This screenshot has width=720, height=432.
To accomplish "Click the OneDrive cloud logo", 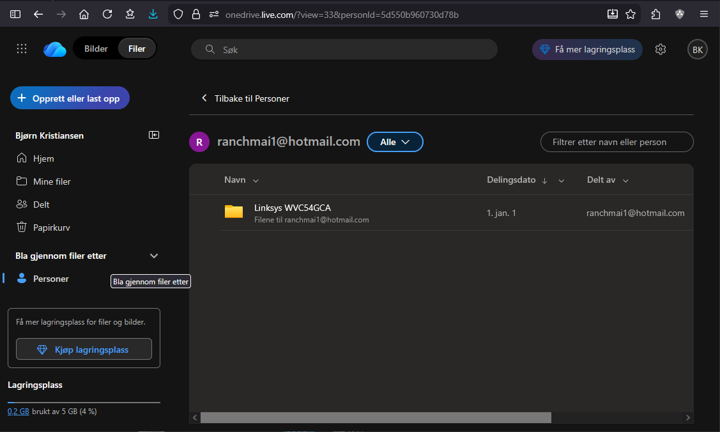I will point(55,49).
